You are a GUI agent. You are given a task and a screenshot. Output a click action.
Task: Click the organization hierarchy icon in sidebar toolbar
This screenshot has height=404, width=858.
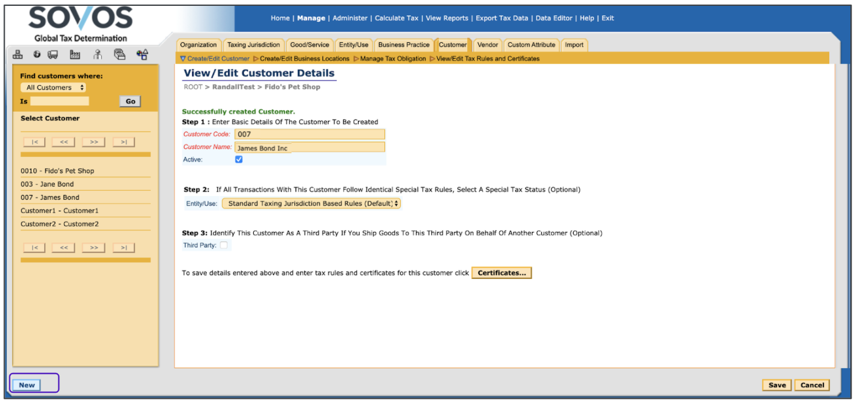coord(18,55)
